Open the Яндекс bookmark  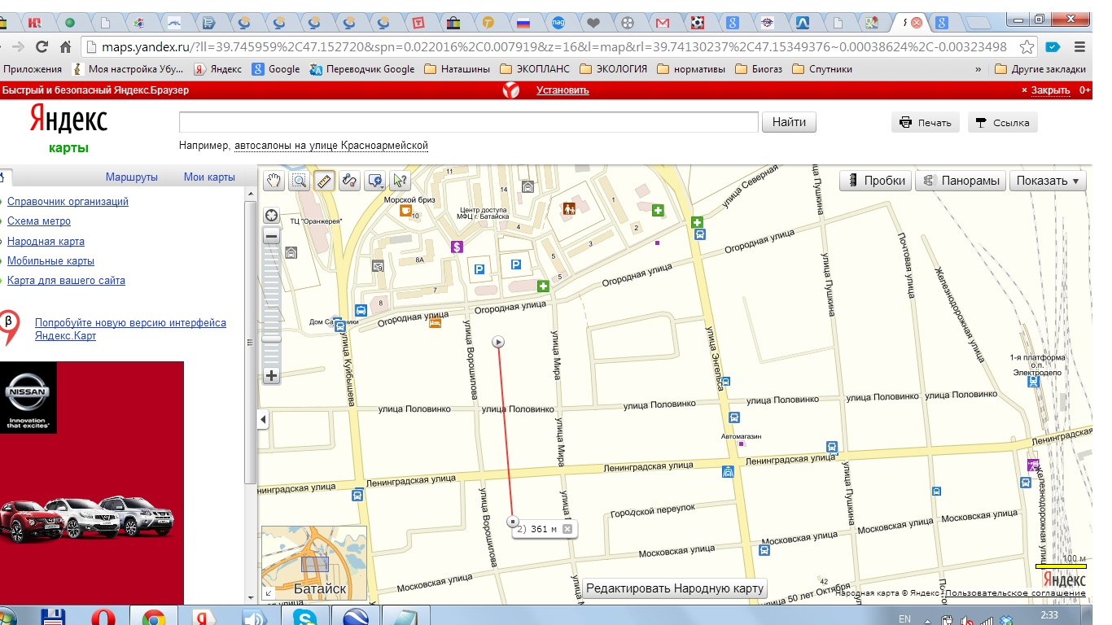[x=217, y=69]
